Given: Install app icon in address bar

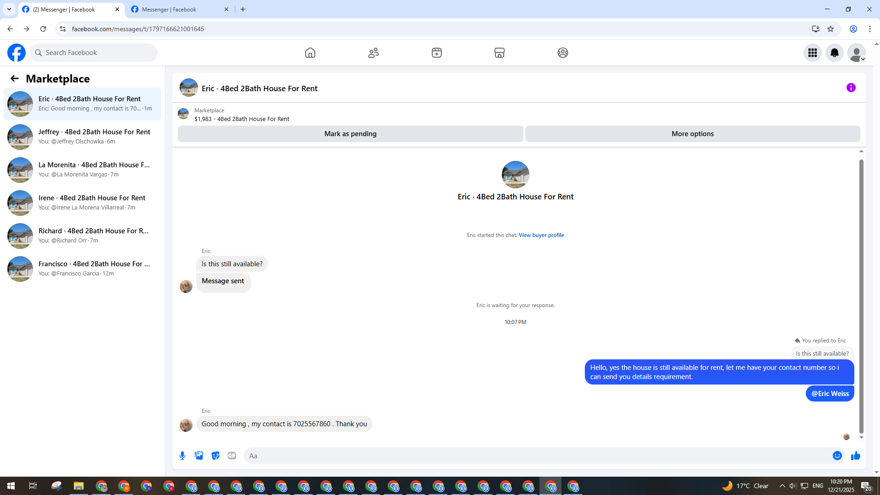Looking at the screenshot, I should [x=816, y=29].
